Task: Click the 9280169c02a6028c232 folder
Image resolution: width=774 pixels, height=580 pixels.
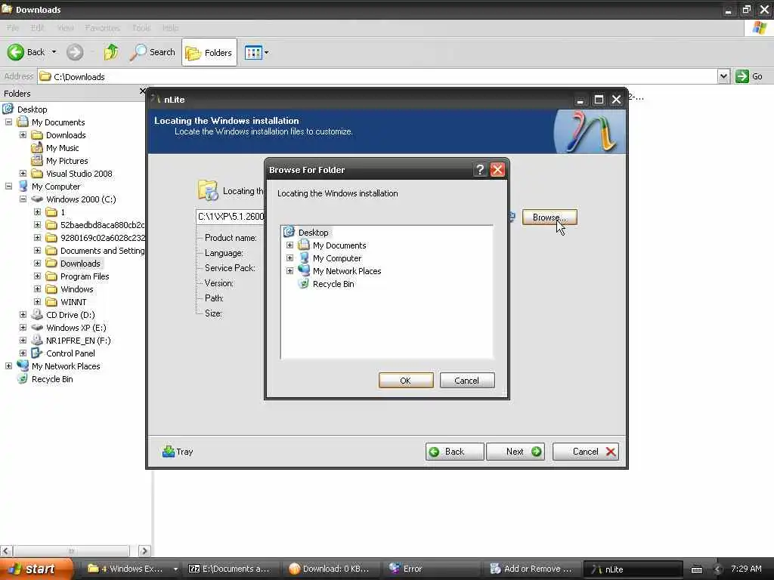Action: [102, 238]
